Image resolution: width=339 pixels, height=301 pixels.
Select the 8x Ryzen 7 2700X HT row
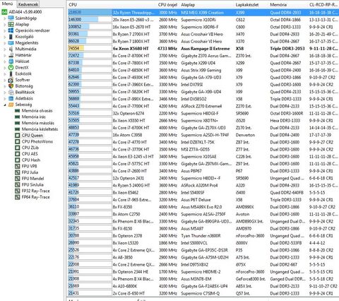click(x=203, y=34)
